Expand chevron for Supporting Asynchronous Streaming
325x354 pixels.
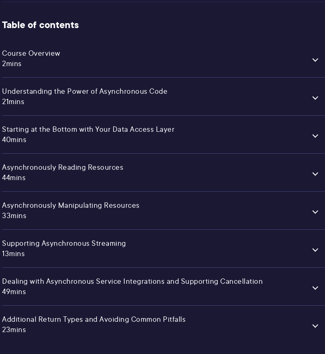coord(315,249)
